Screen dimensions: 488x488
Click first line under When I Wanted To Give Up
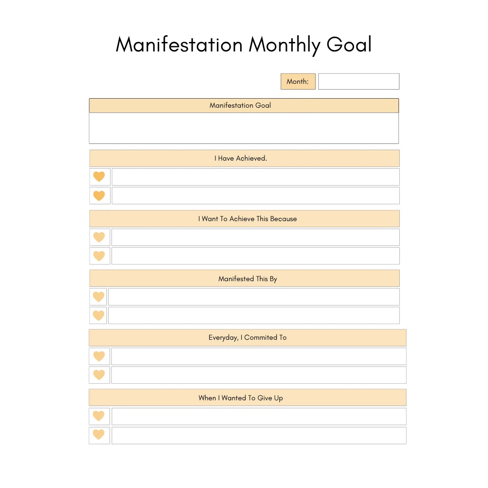point(259,416)
